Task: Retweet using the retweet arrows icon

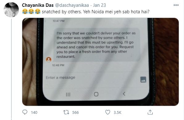Action: (x=66, y=112)
